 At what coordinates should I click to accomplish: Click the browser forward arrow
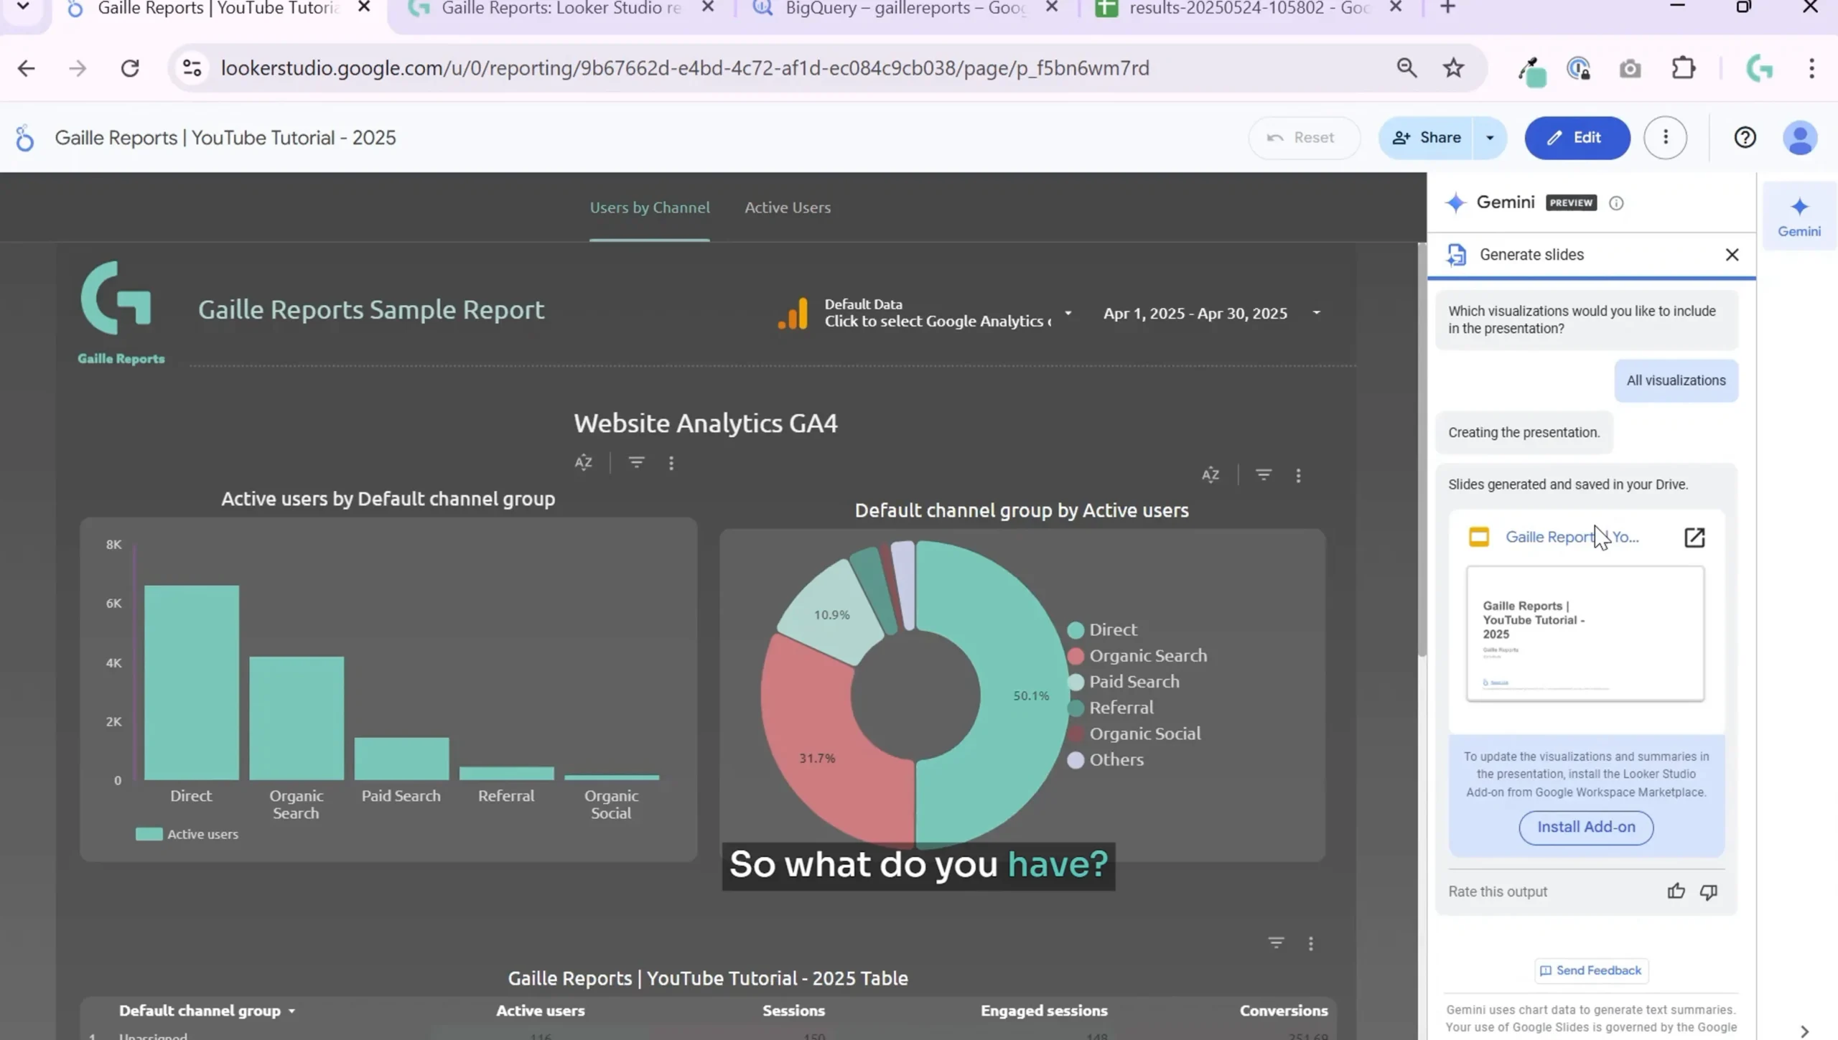pyautogui.click(x=78, y=68)
